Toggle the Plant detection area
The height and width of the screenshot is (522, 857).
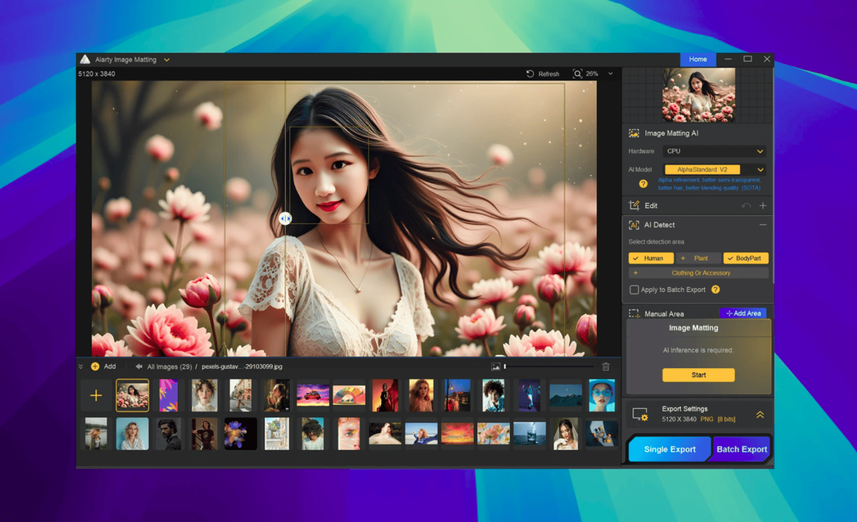pyautogui.click(x=698, y=258)
